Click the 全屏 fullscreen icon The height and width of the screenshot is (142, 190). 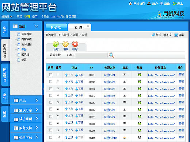click(x=176, y=35)
